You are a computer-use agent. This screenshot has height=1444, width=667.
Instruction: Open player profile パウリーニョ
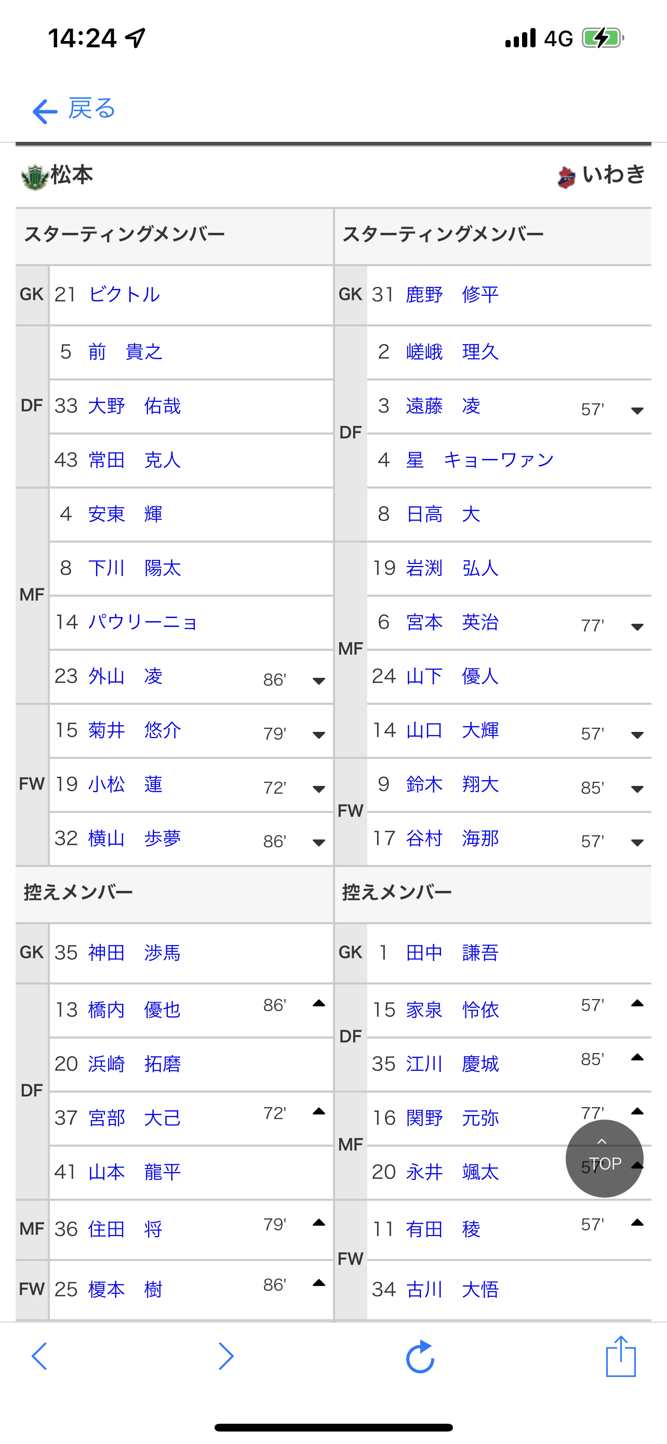[143, 622]
